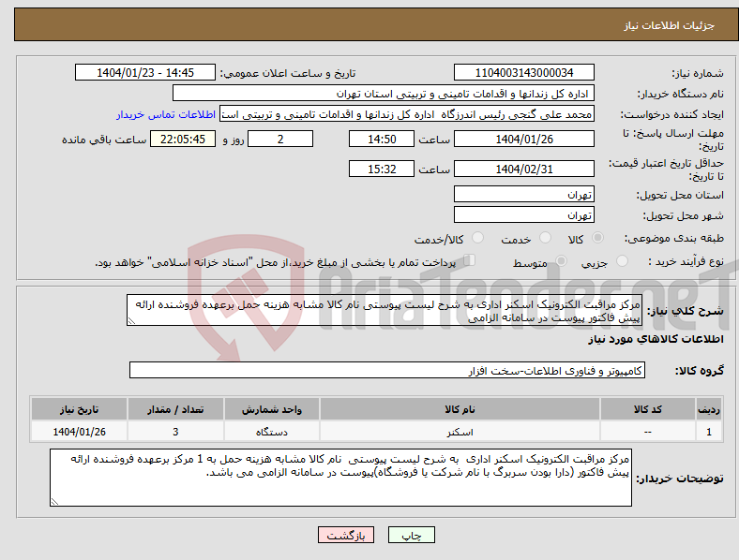Image resolution: width=739 pixels, height=560 pixels.
Task: Click the remaining time field 22:05:45
Action: (x=182, y=139)
